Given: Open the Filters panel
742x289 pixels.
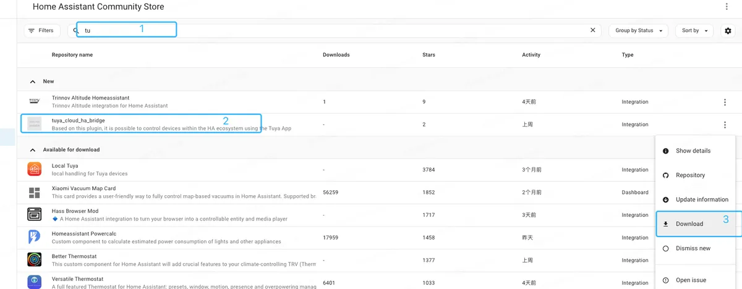Looking at the screenshot, I should [42, 30].
